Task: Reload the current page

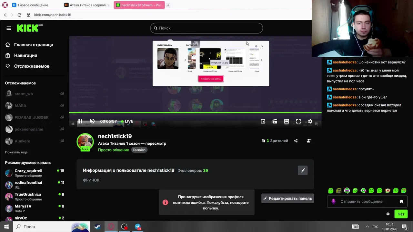Action: pos(19,15)
